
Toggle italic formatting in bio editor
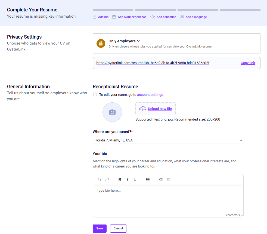[127, 180]
